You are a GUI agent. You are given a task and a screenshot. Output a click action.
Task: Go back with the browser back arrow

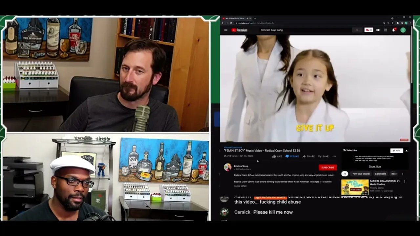click(223, 23)
